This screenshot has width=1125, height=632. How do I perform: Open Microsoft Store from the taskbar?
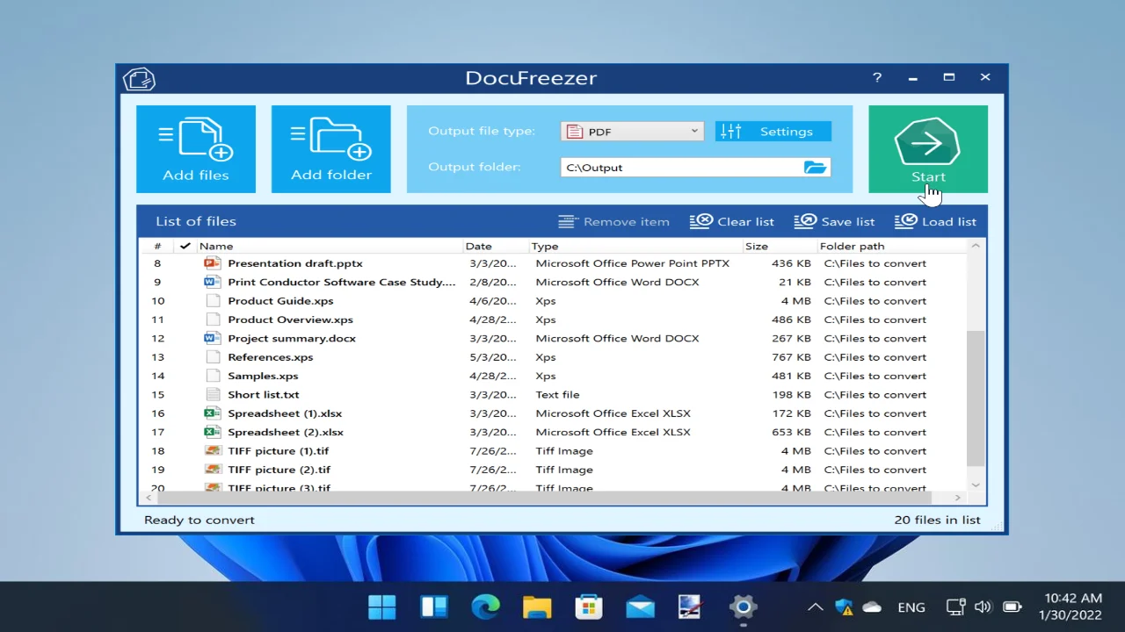click(589, 607)
